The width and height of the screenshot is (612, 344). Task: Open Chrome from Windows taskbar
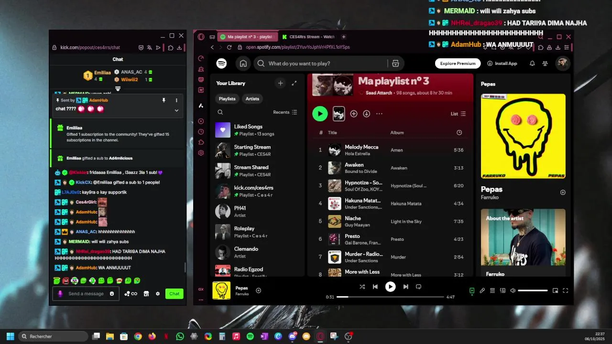138,336
